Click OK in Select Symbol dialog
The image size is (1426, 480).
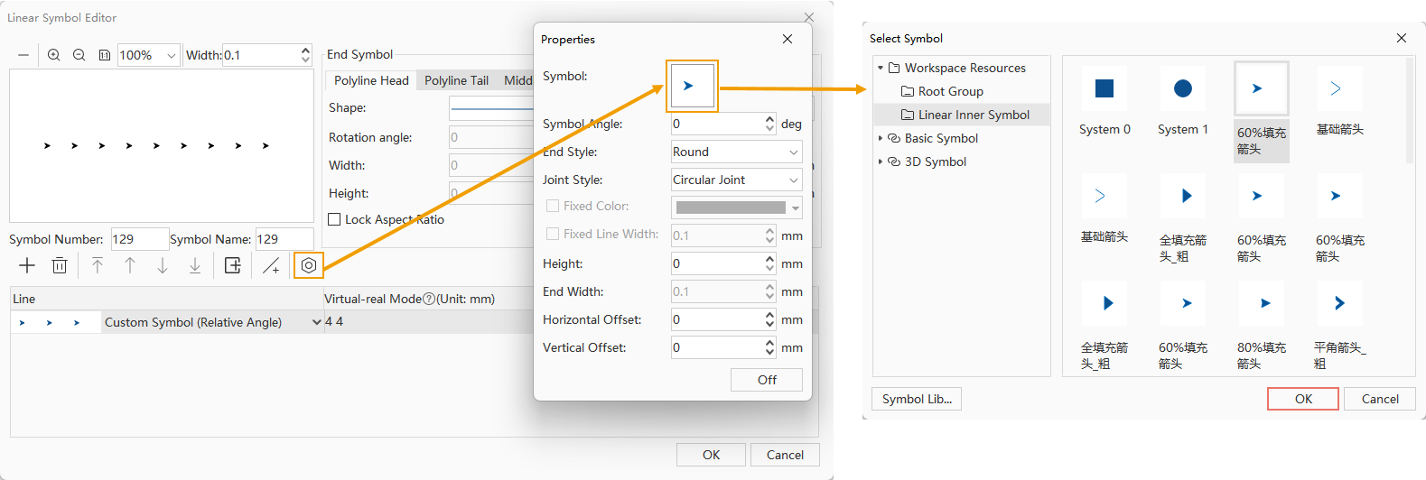[x=1302, y=399]
